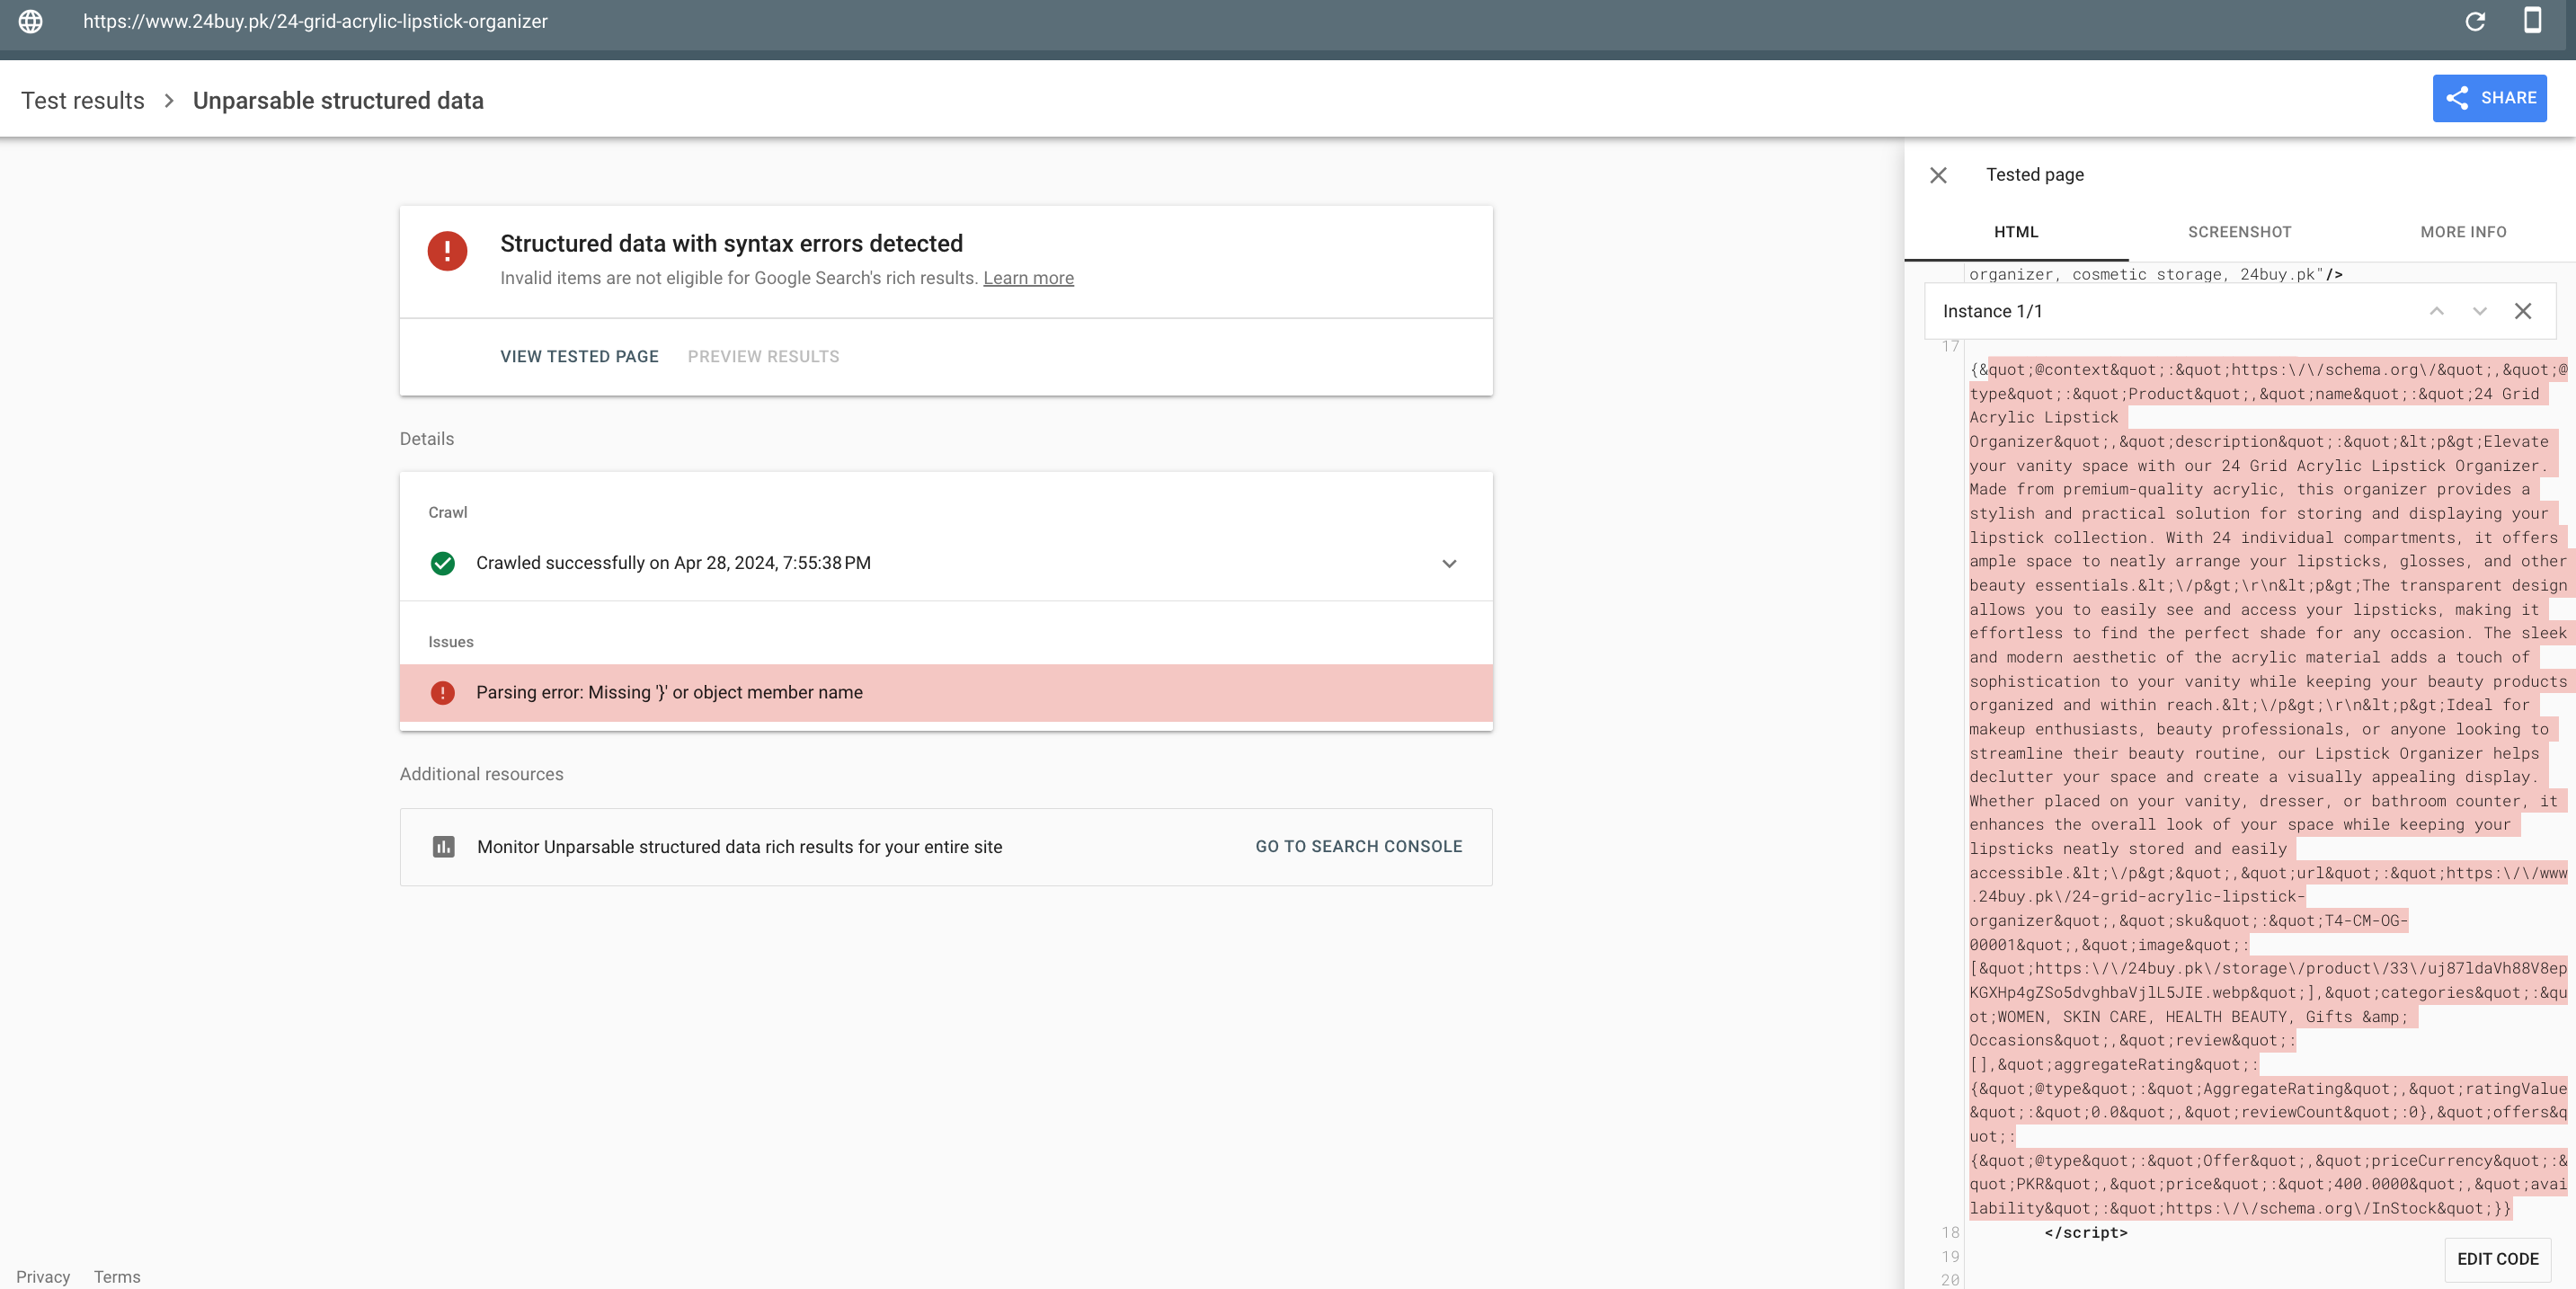Click the green crawl success checkmark

(x=442, y=563)
